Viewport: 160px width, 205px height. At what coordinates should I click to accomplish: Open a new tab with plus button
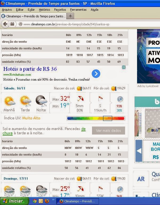[70, 16]
